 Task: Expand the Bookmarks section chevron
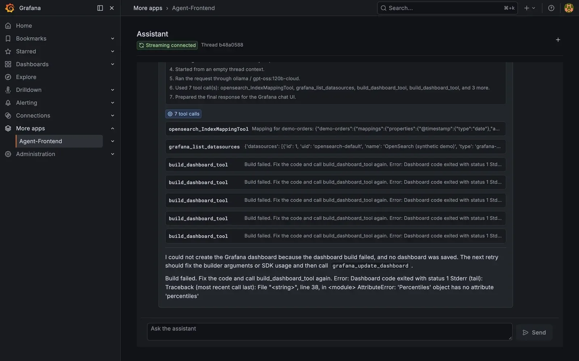click(x=113, y=39)
